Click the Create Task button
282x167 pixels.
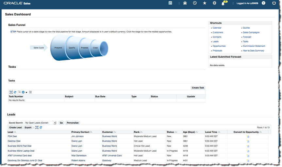(x=198, y=88)
